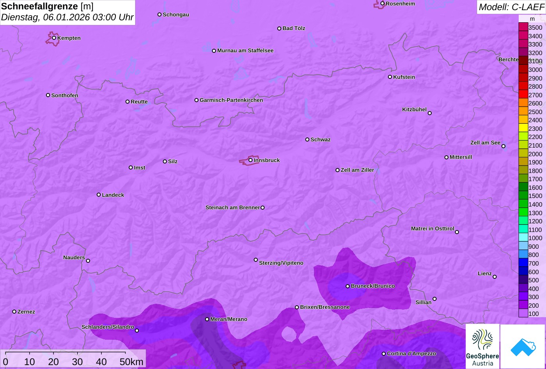
Task: Click the Modell: C-LAEF label
Action: point(511,7)
